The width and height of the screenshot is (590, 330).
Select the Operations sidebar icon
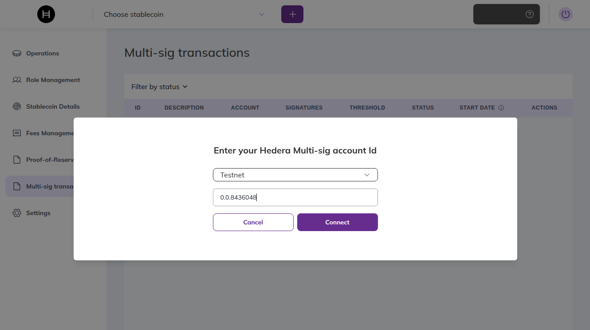(16, 53)
